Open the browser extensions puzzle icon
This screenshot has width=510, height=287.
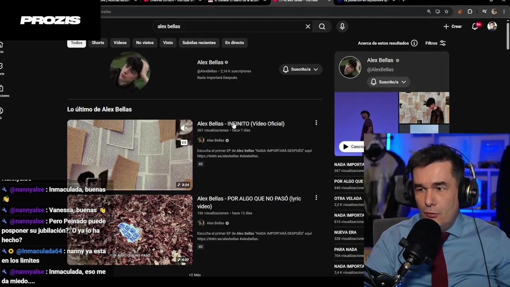[x=470, y=12]
